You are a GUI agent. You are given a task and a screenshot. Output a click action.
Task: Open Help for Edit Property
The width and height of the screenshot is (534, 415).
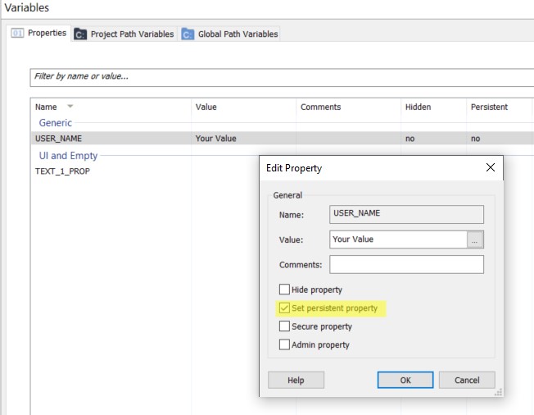[296, 380]
